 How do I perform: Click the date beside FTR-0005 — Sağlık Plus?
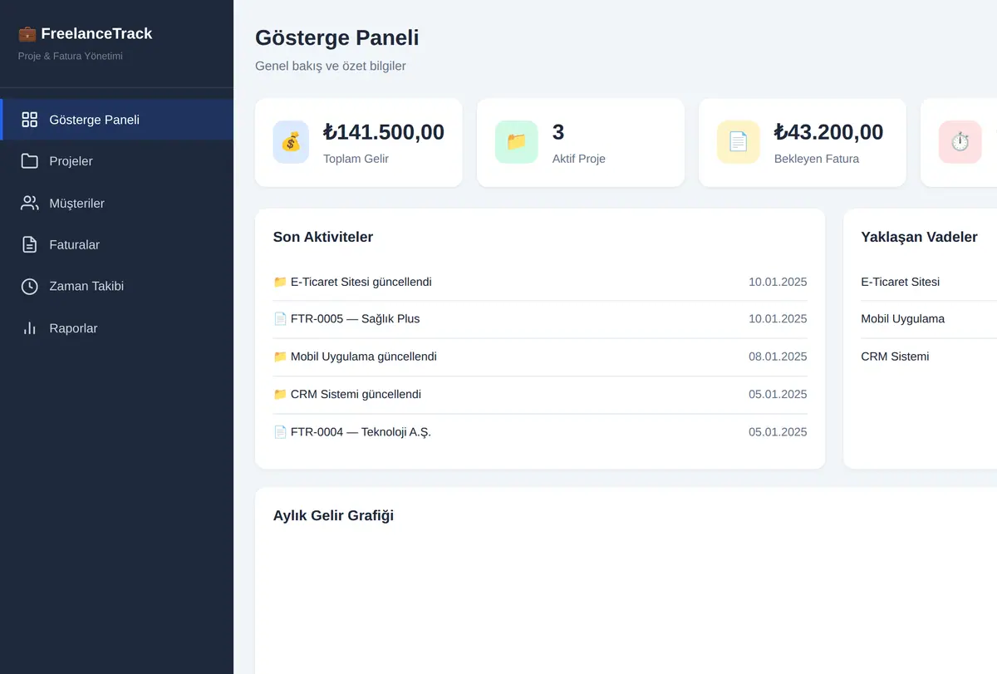click(x=778, y=318)
